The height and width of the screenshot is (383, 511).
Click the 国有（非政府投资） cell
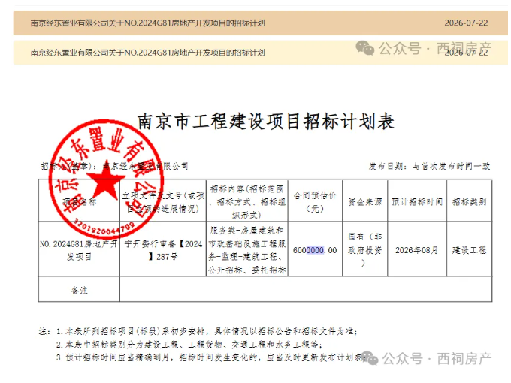(365, 250)
